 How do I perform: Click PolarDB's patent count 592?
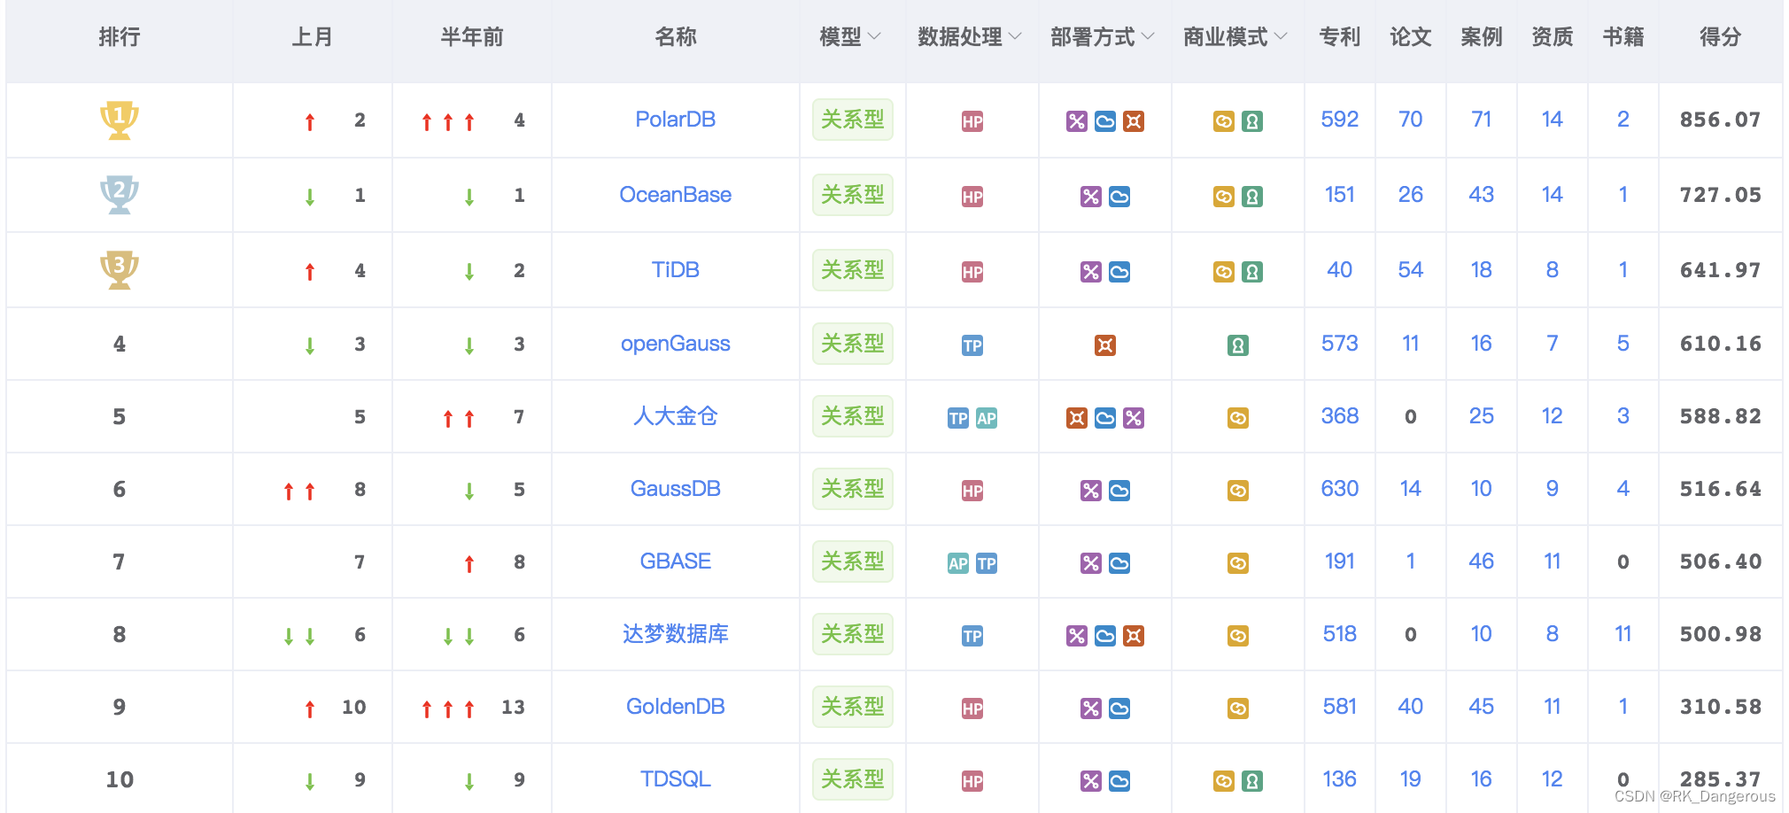pyautogui.click(x=1340, y=120)
